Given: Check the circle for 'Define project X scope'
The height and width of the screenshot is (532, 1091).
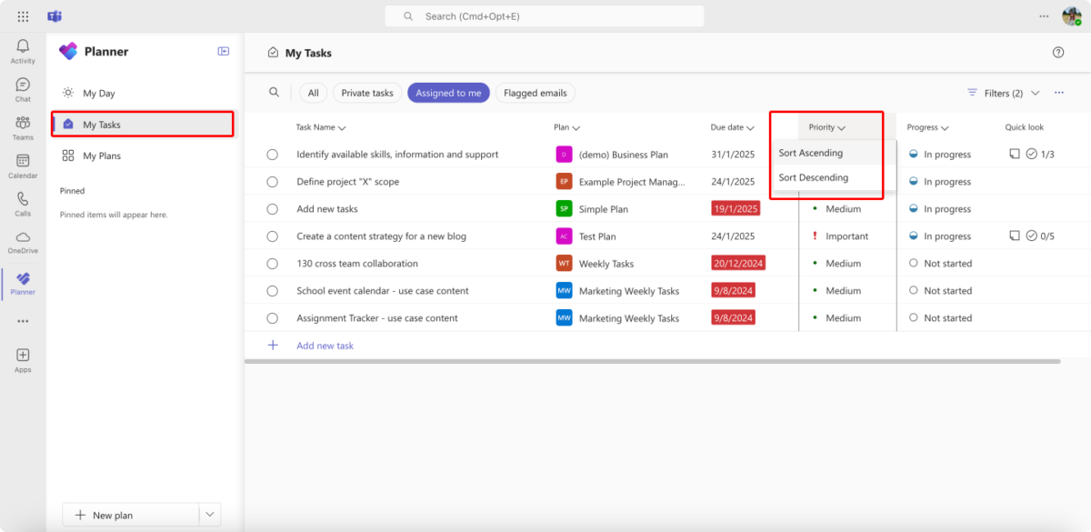Looking at the screenshot, I should click(272, 181).
